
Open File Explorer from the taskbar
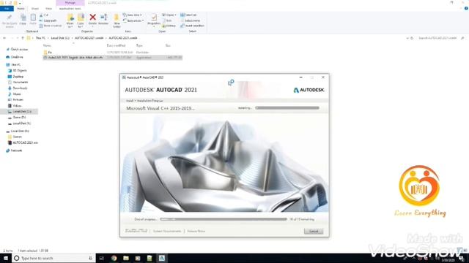[x=126, y=258]
